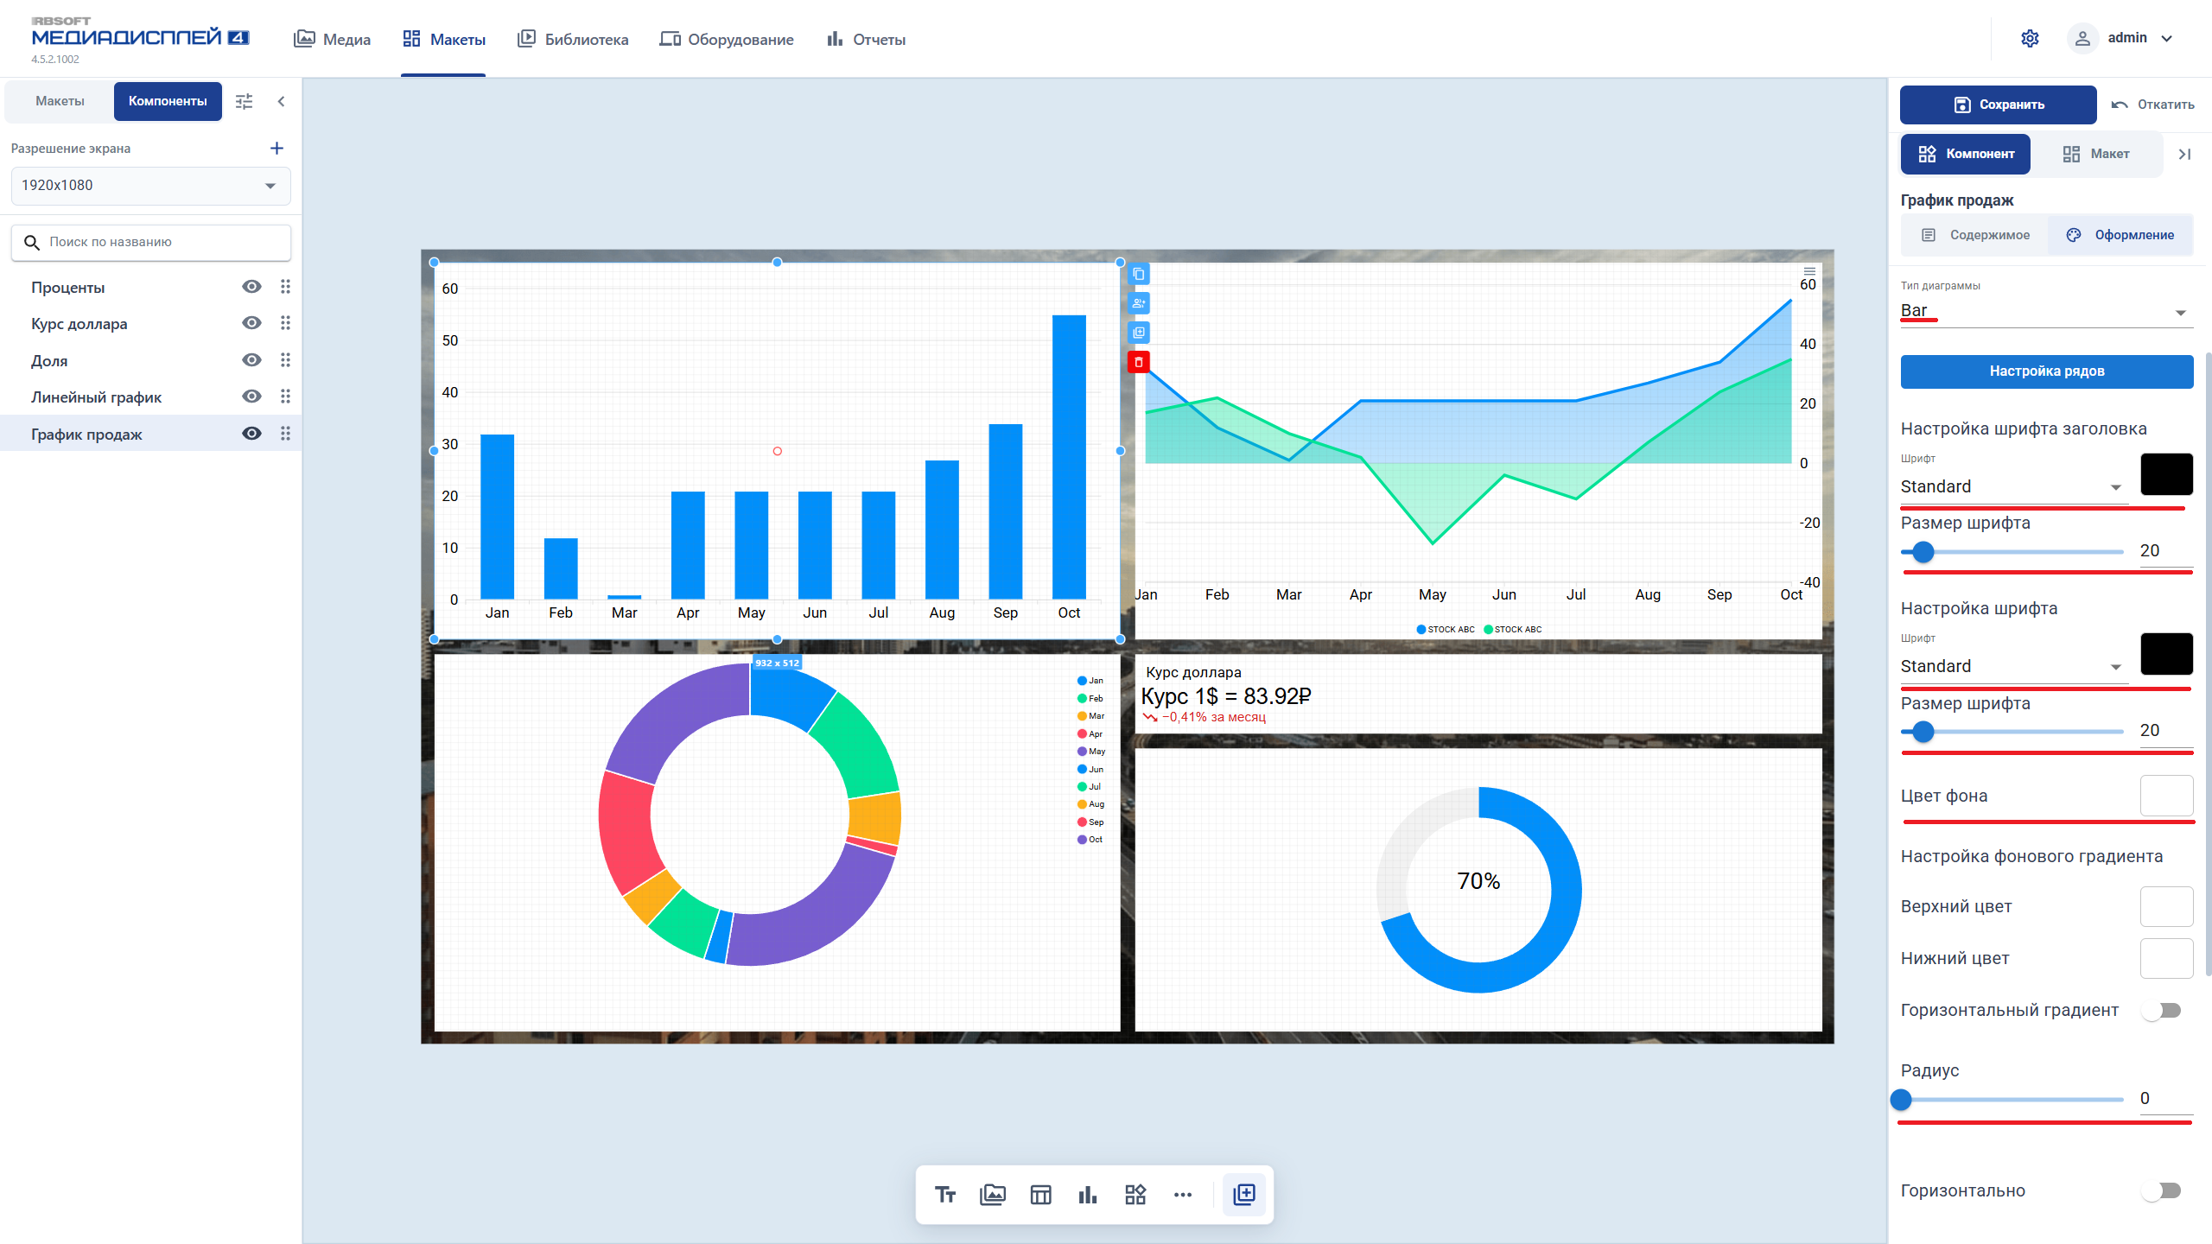Select the bar chart tool in the bottom toolbar
2212x1244 pixels.
(x=1088, y=1195)
